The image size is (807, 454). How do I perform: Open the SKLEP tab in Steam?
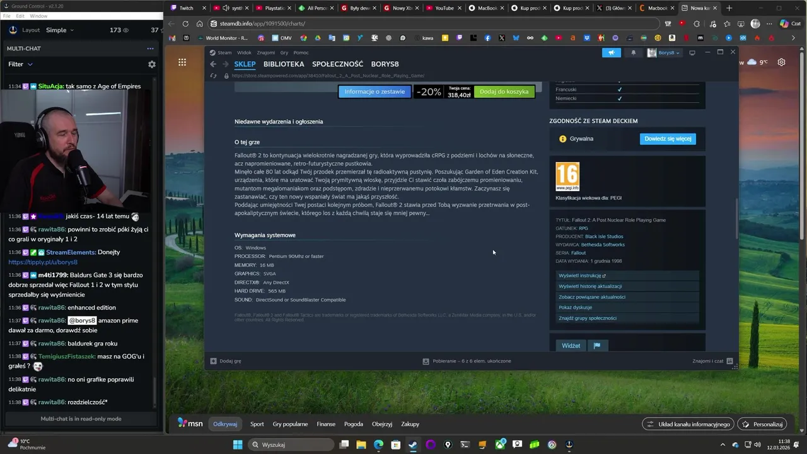pos(245,64)
